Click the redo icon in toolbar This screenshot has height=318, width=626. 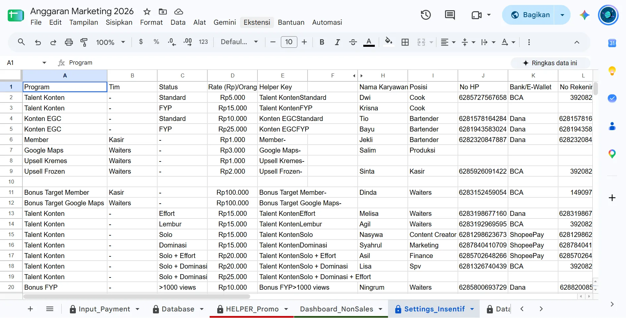tap(53, 42)
